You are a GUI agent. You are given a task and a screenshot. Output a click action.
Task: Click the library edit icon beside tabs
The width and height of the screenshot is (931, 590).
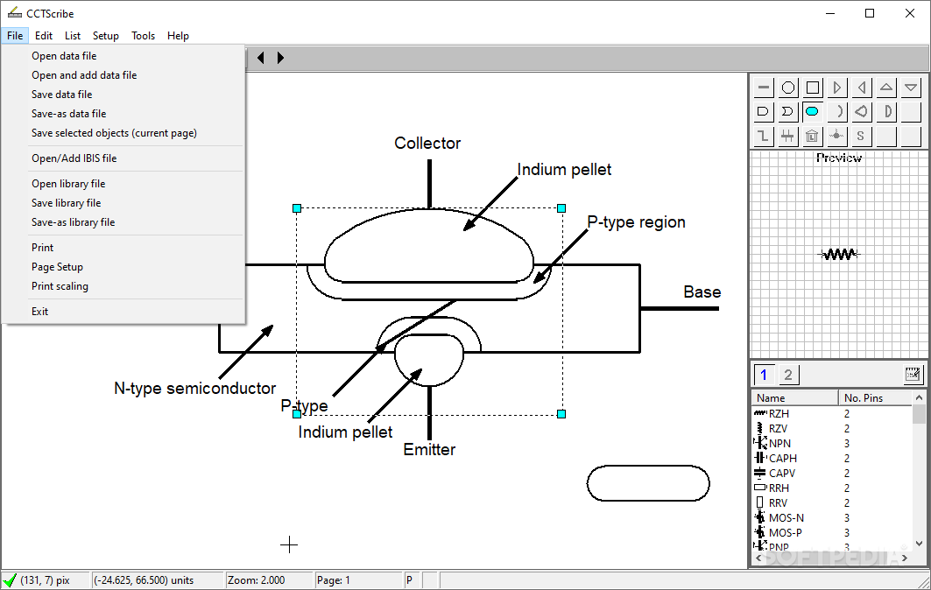point(913,374)
